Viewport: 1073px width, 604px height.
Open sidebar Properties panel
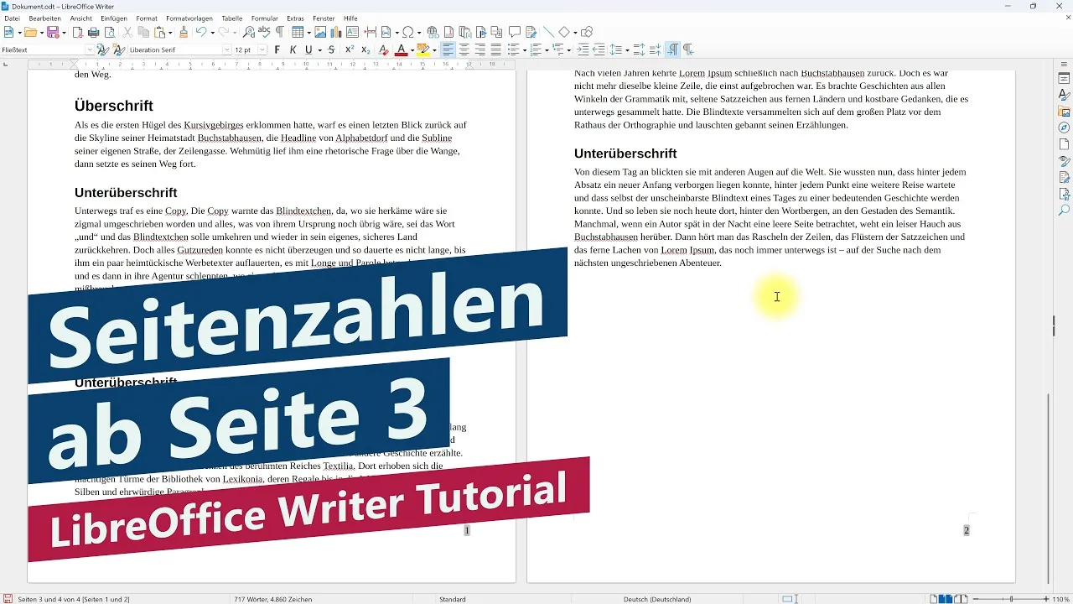point(1064,79)
